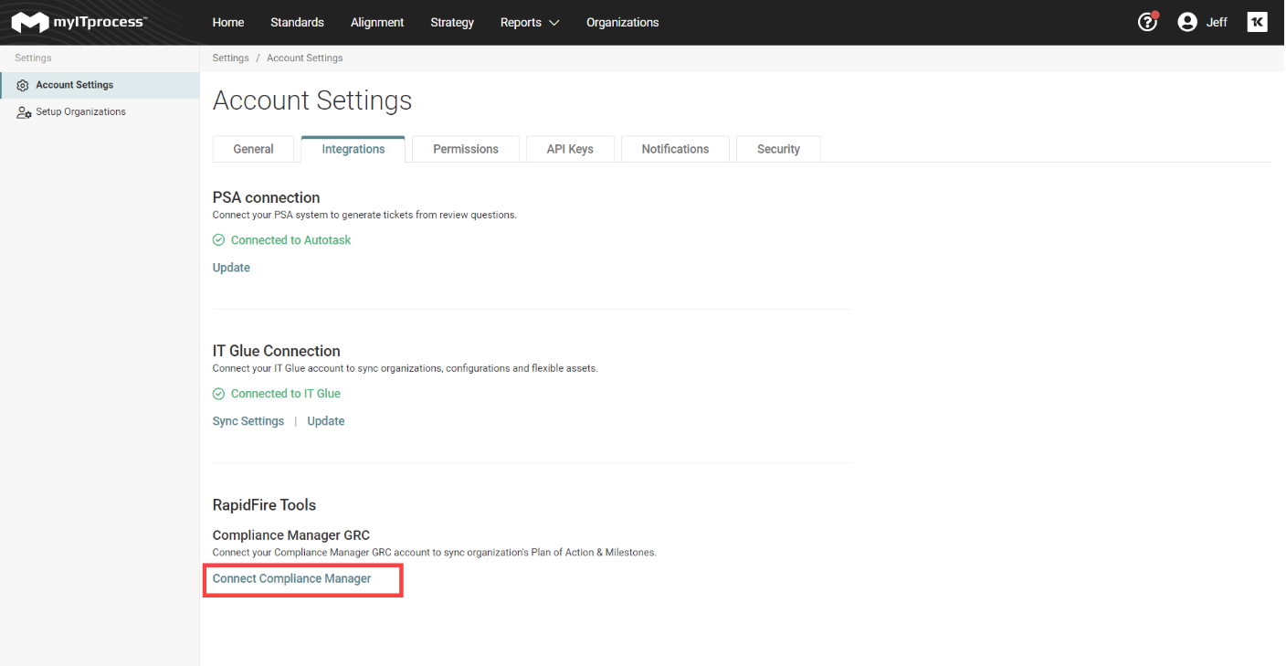
Task: Click the Setup Organizations people icon
Action: [24, 112]
